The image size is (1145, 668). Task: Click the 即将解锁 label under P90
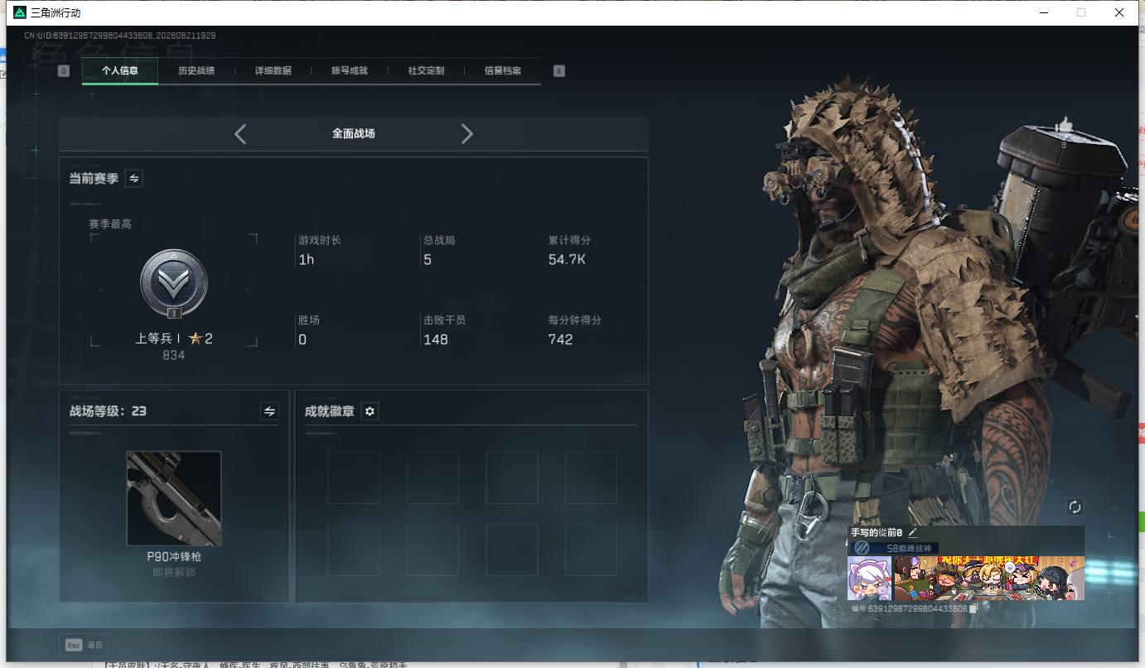tap(174, 572)
